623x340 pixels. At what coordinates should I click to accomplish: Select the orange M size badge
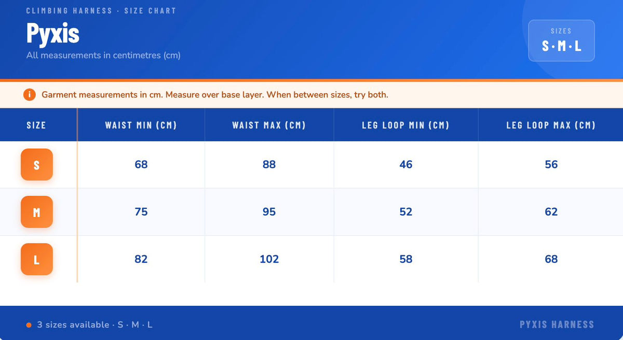[37, 212]
